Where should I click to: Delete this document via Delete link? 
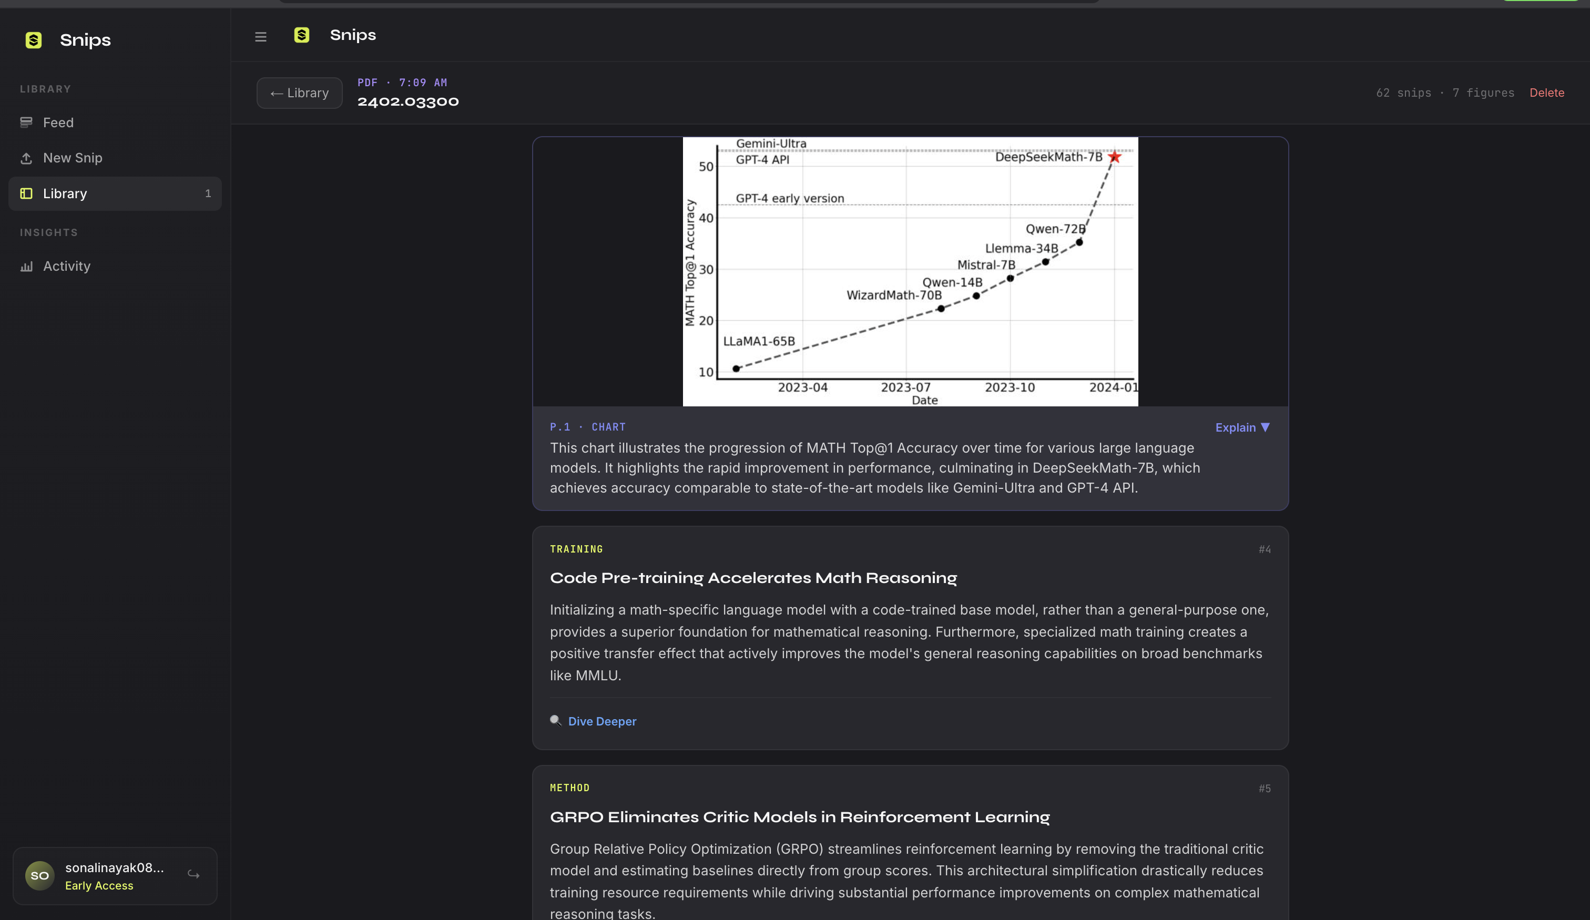(x=1546, y=93)
